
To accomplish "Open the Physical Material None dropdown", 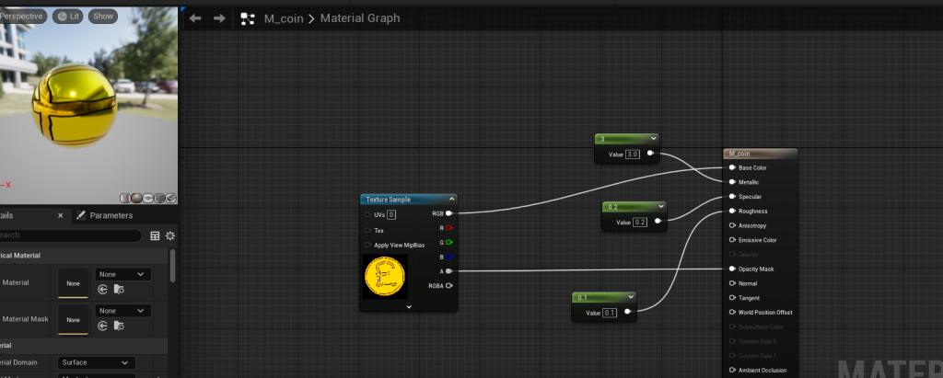I will click(123, 274).
